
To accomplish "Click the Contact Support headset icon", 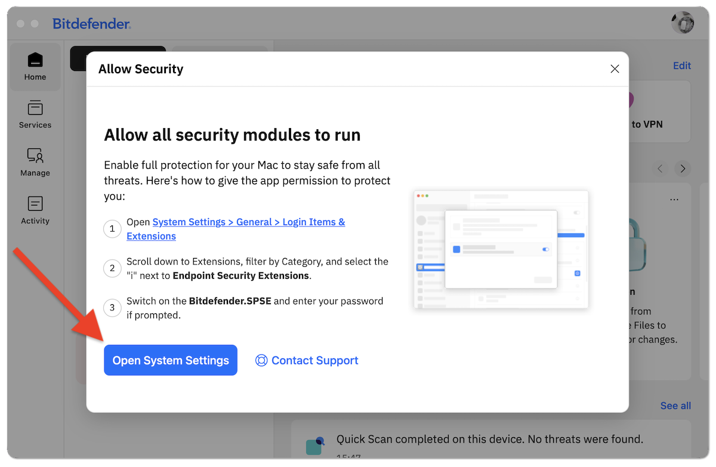I will point(261,360).
